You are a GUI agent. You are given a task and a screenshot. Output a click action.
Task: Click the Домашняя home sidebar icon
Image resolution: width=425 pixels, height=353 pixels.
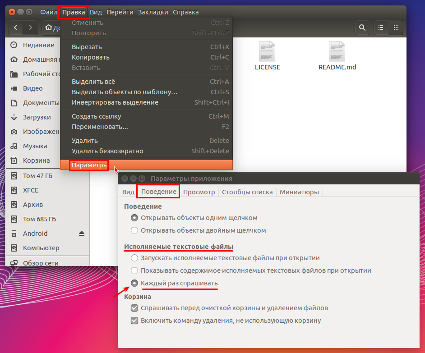point(14,60)
